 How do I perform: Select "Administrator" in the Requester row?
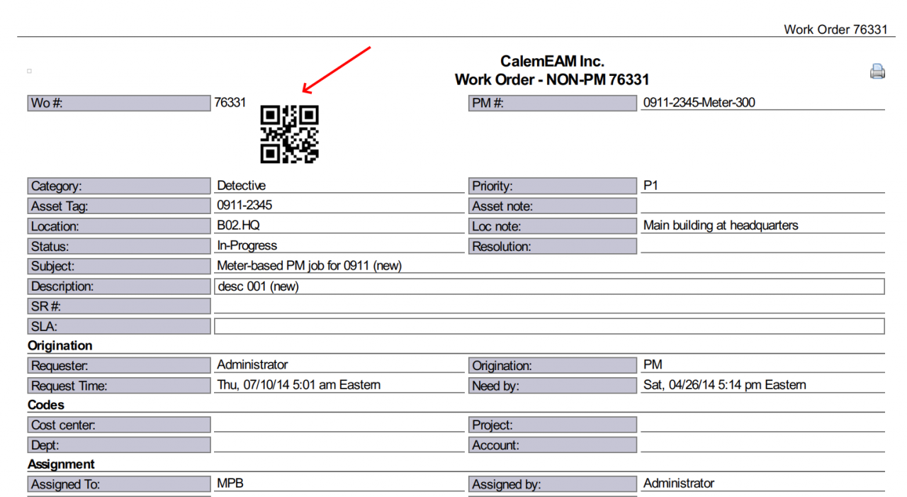click(x=252, y=365)
